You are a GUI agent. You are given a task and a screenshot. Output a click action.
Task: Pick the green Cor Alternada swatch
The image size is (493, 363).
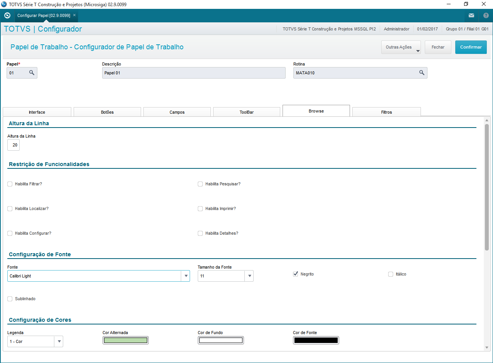pos(126,340)
